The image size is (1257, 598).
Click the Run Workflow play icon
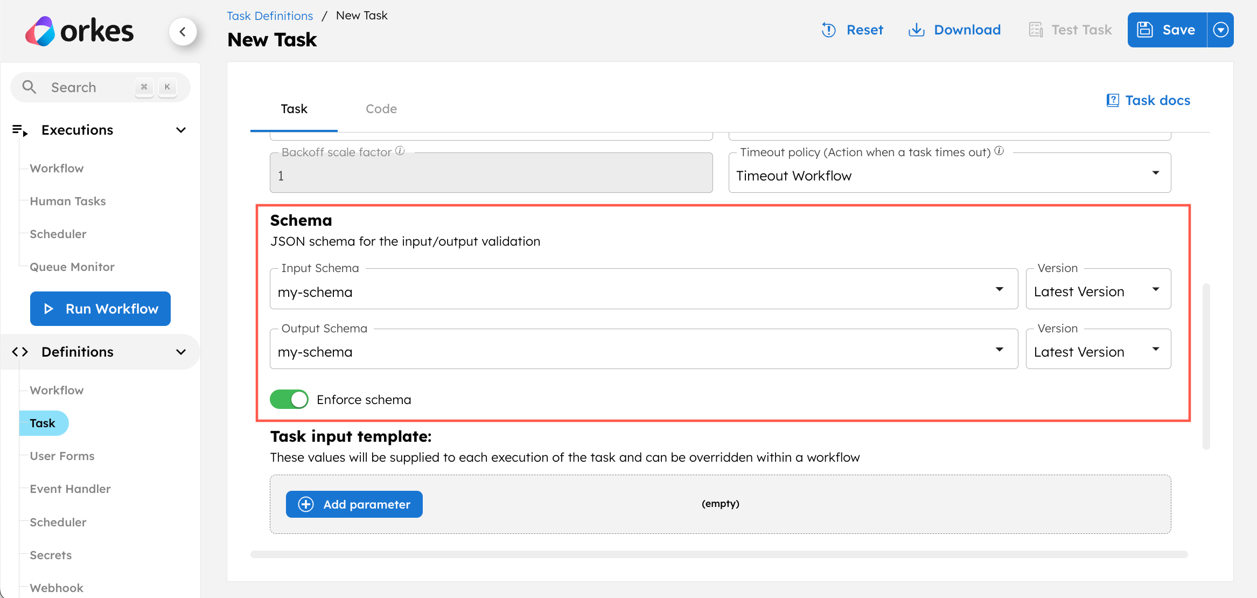pos(50,308)
